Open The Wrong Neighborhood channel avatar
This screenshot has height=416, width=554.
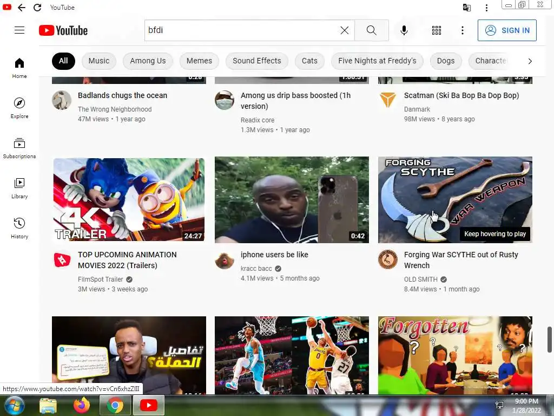[x=62, y=100]
